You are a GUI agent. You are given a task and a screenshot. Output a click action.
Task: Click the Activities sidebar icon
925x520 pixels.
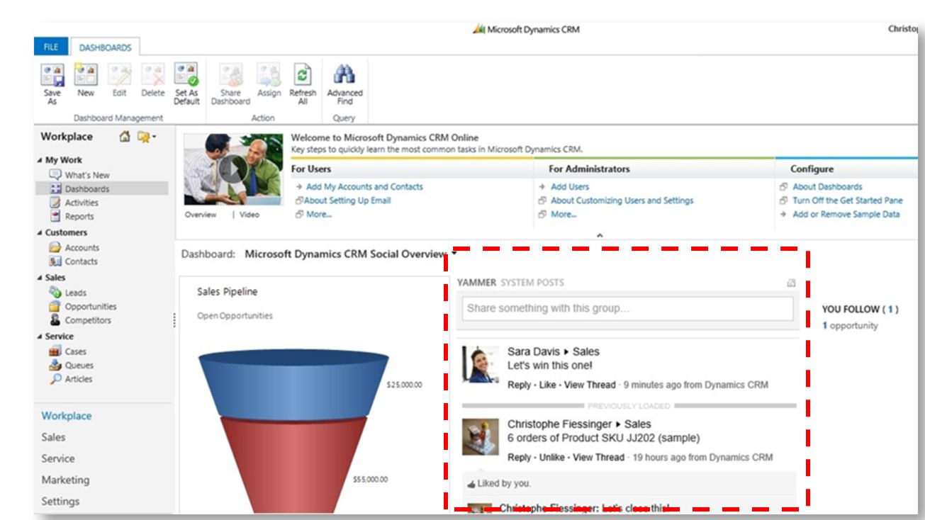[x=55, y=203]
